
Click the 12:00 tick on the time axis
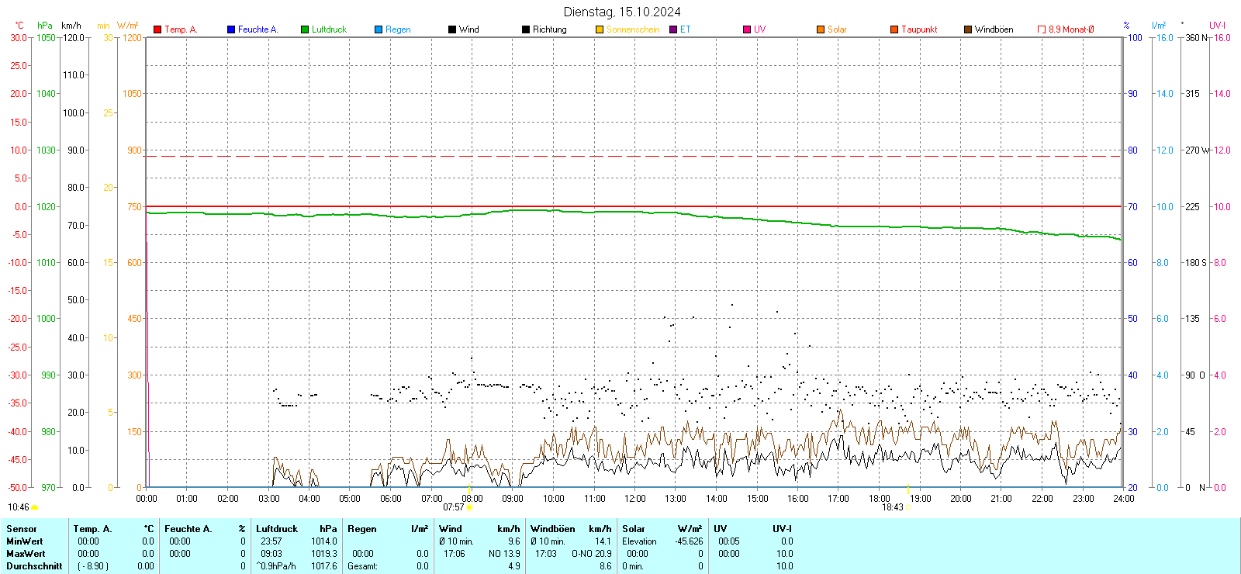[x=634, y=498]
